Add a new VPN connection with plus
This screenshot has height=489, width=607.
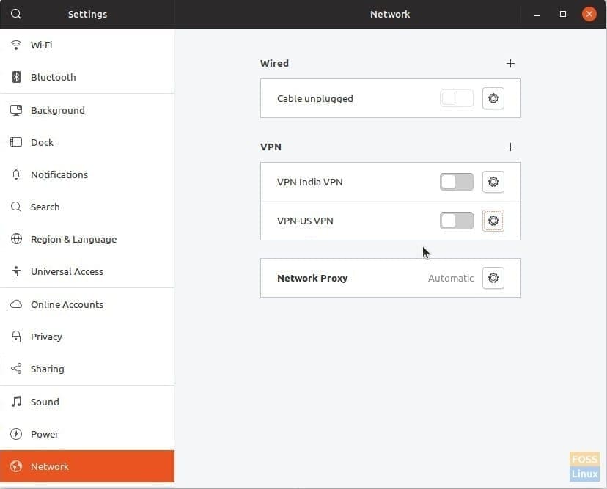(510, 147)
